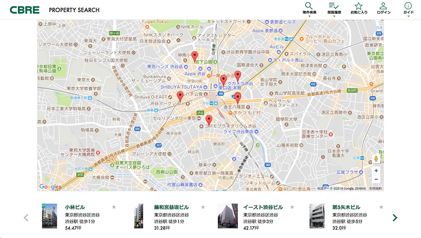Image resolution: width=421 pixels, height=238 pixels.
Task: Show next properties with right arrow
Action: 395,218
